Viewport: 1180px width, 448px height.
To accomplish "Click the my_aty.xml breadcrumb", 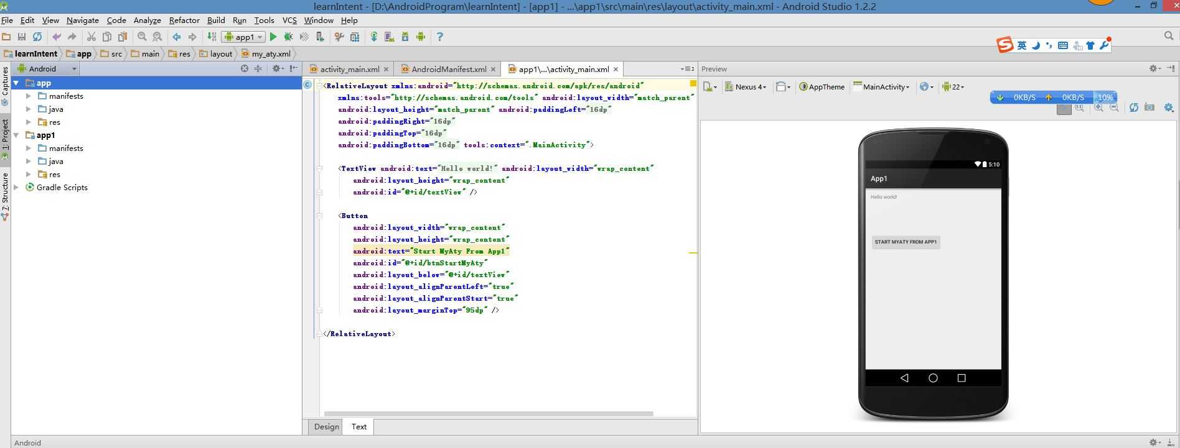I will click(266, 54).
